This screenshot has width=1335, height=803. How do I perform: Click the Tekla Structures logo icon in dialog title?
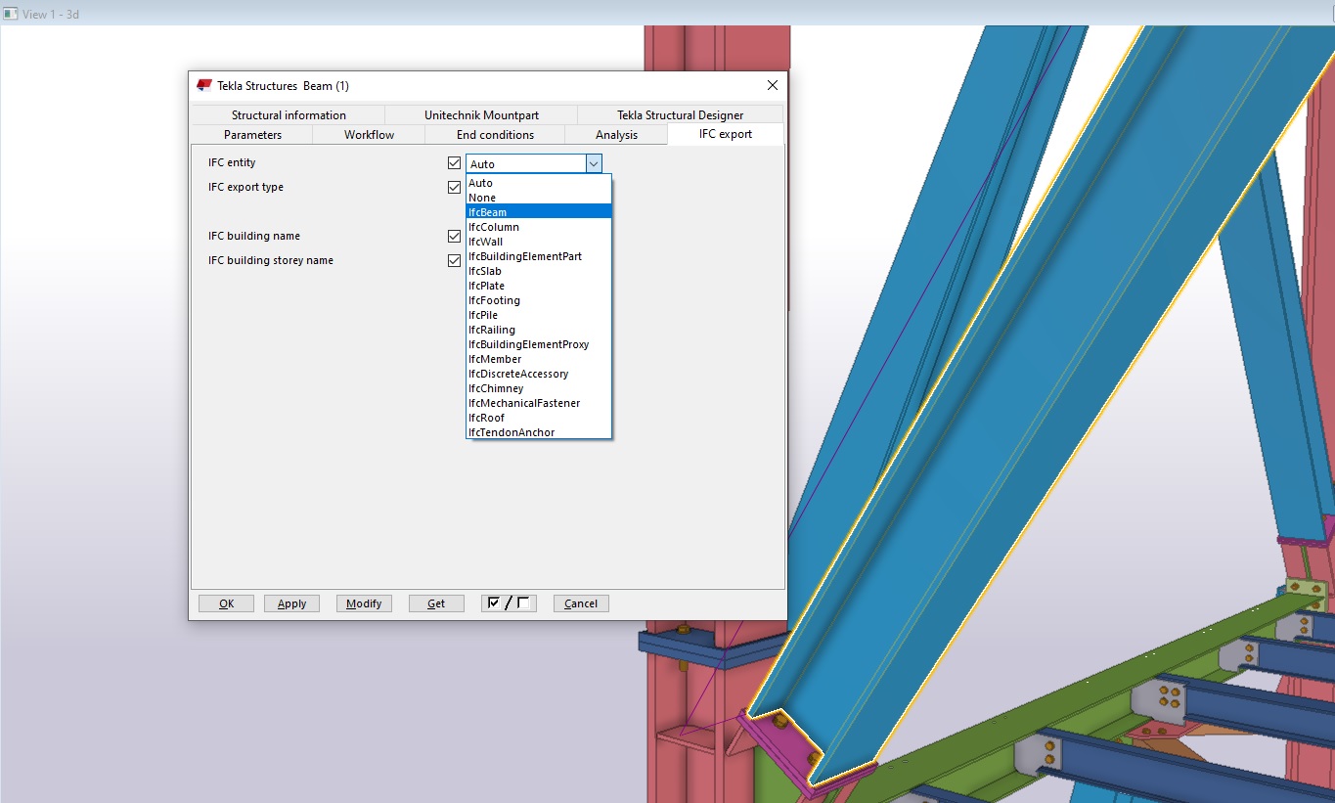pos(204,85)
